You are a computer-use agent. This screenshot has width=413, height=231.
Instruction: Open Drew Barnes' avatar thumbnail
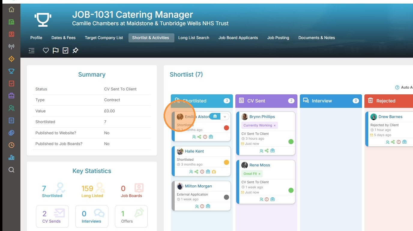point(374,117)
